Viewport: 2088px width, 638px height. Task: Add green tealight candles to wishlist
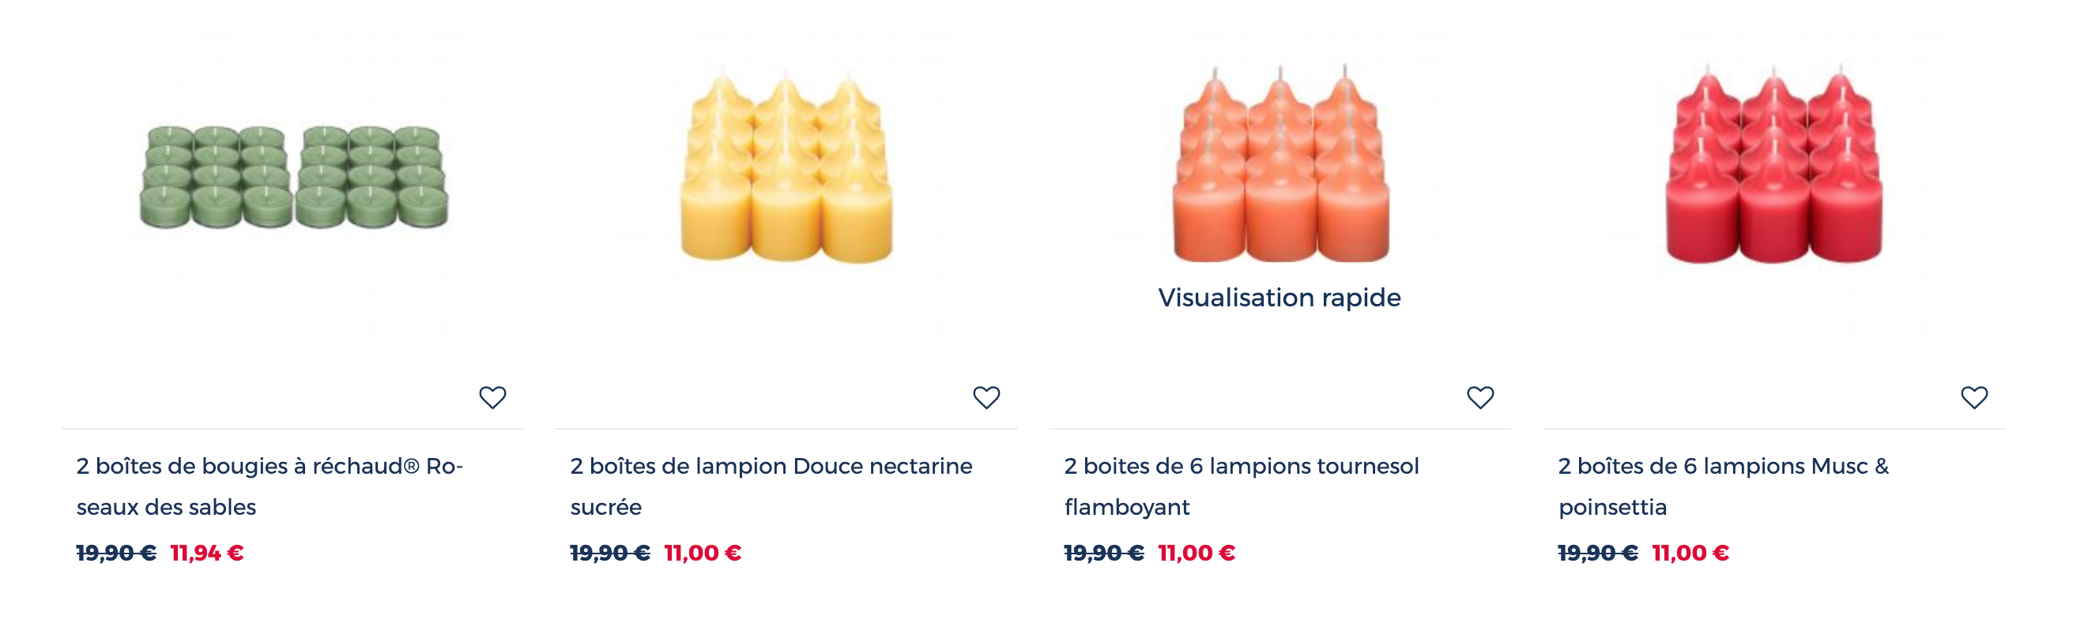[x=492, y=397]
